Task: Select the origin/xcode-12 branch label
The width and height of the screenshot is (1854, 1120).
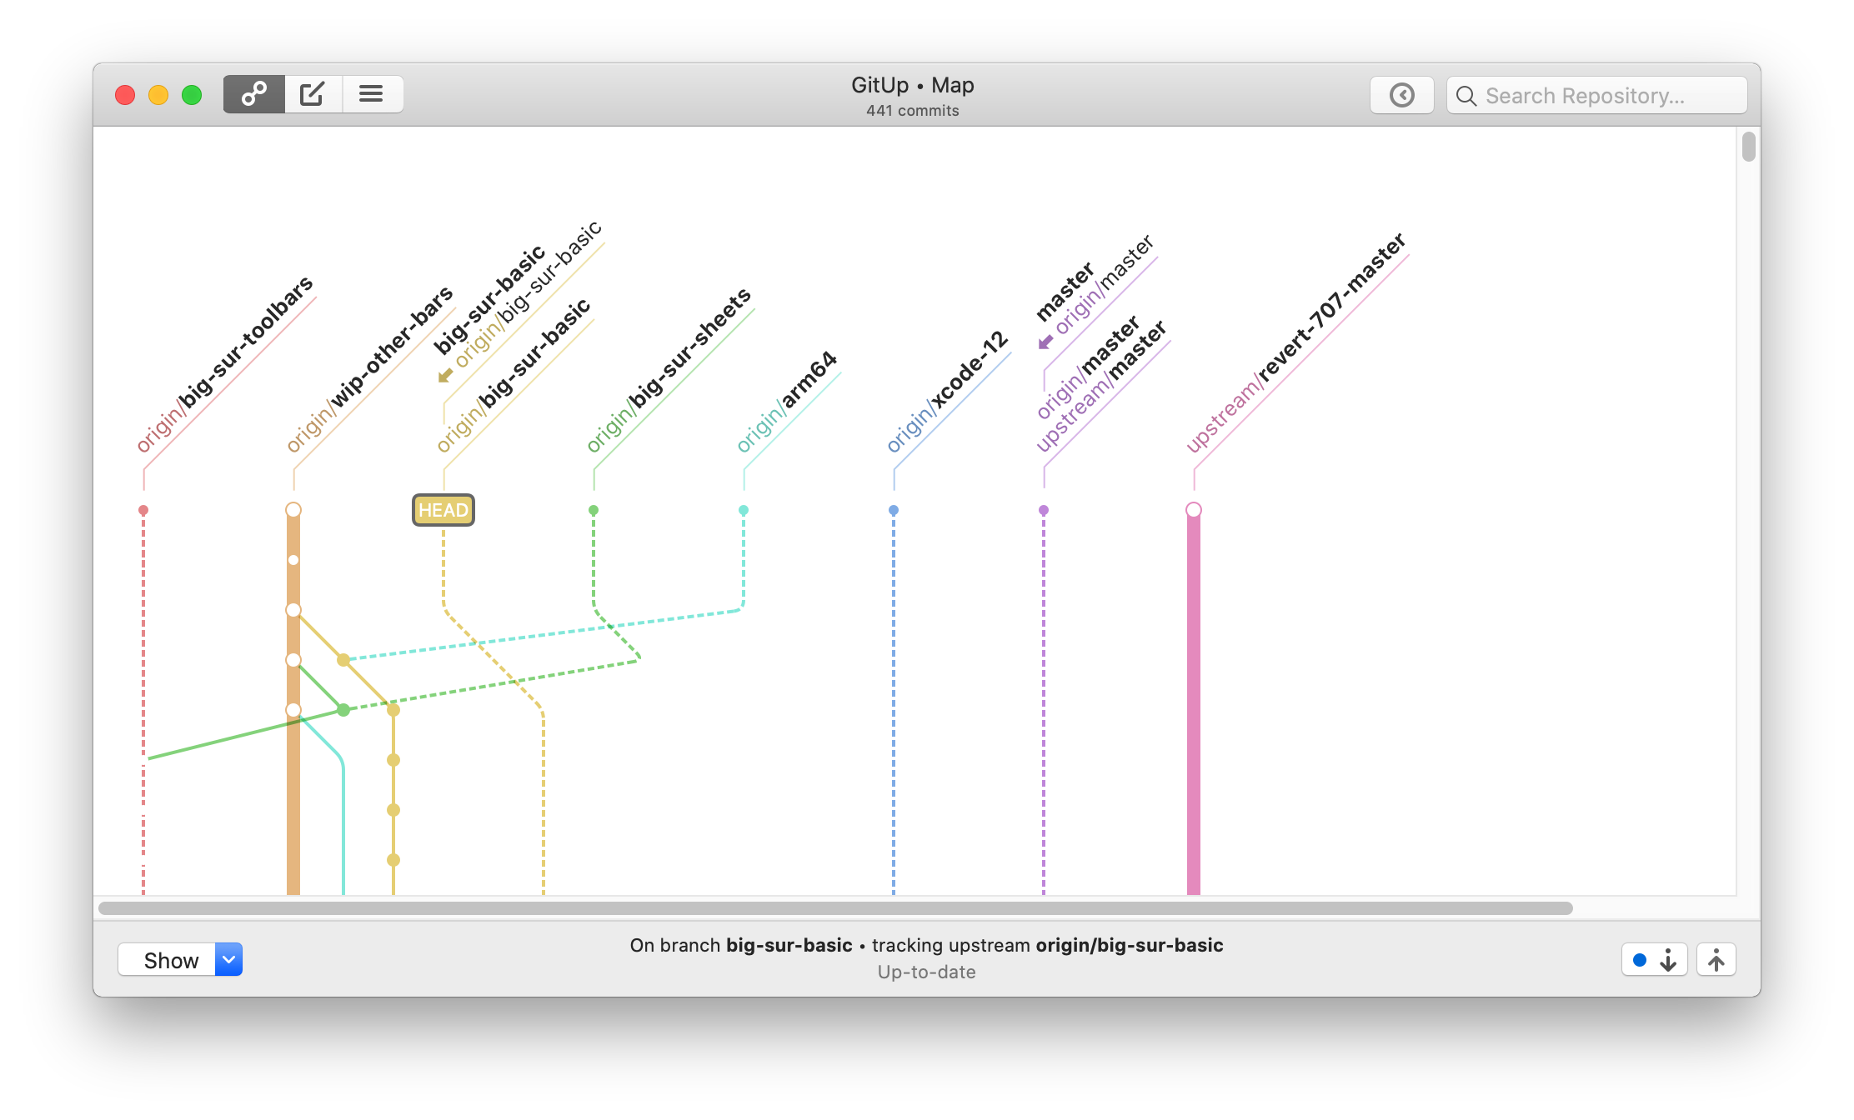Action: pyautogui.click(x=949, y=390)
